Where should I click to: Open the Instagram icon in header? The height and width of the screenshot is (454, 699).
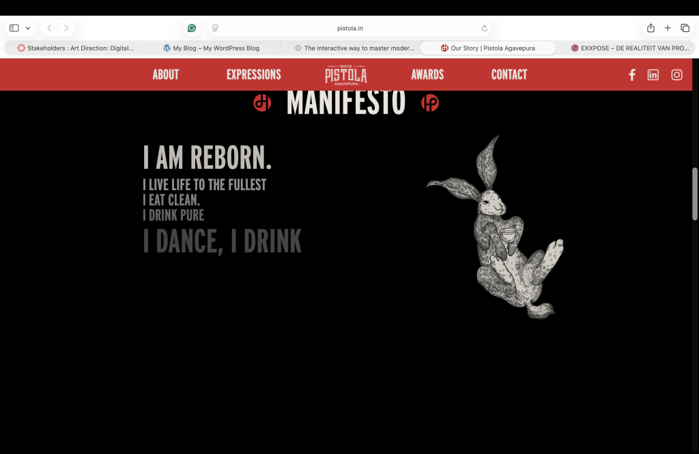(676, 75)
